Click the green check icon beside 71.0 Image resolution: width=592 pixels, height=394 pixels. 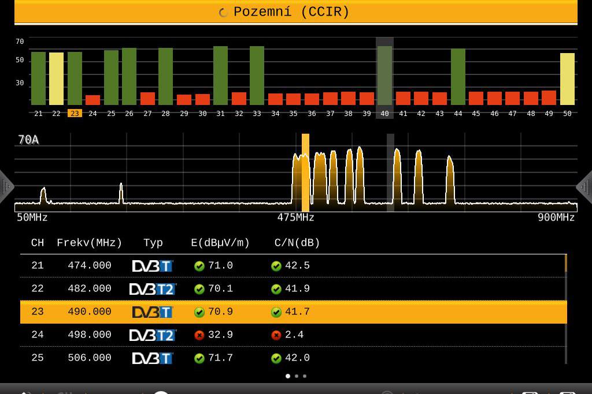[199, 266]
